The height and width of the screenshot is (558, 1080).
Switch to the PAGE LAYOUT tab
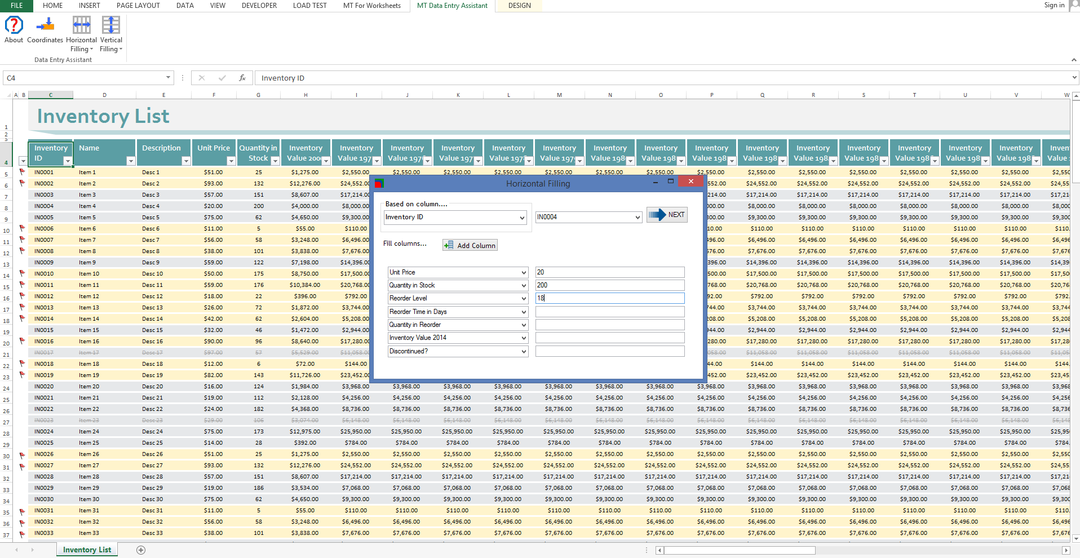pyautogui.click(x=138, y=6)
